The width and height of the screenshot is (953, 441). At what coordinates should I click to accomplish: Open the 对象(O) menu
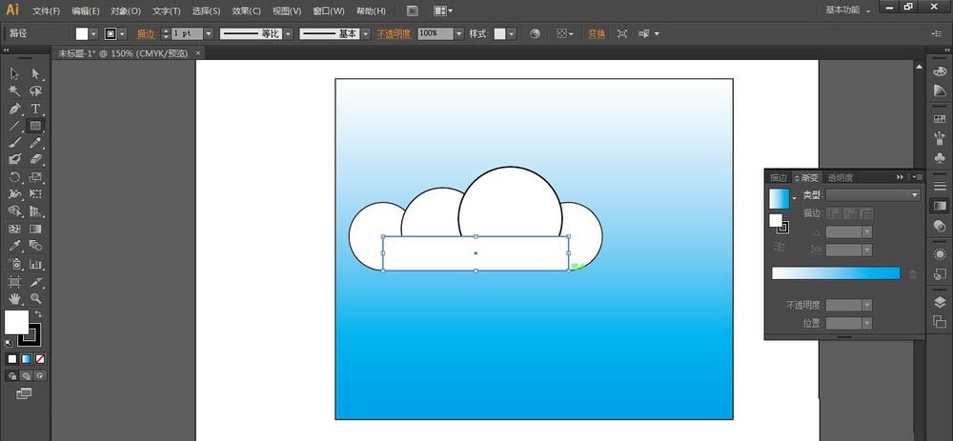pos(126,10)
